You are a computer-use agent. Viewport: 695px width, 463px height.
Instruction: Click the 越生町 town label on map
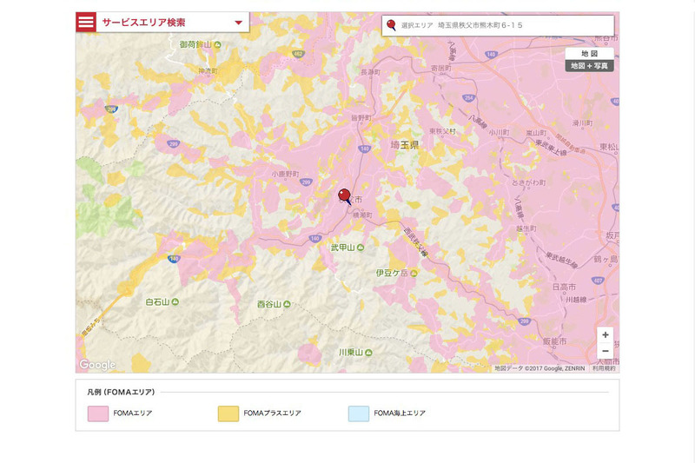coord(526,228)
